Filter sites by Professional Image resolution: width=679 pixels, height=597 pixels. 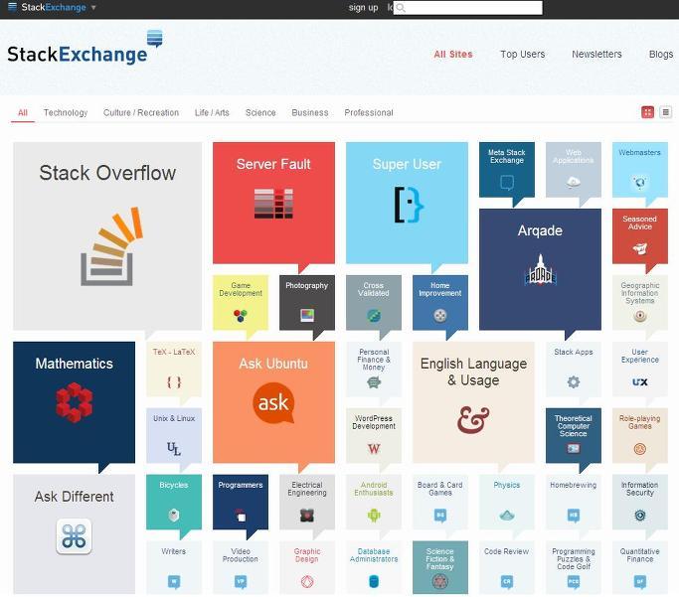tap(369, 113)
